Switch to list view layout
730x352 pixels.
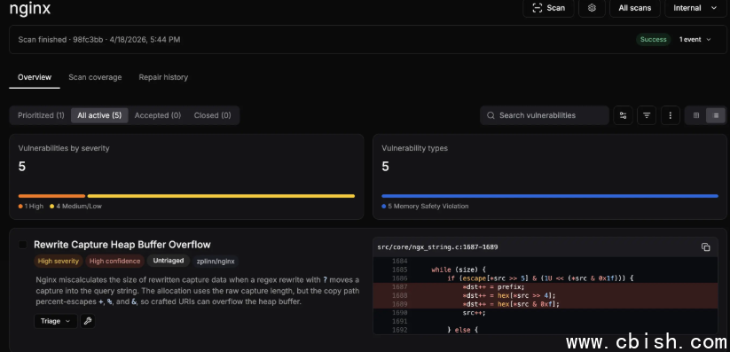pos(716,115)
